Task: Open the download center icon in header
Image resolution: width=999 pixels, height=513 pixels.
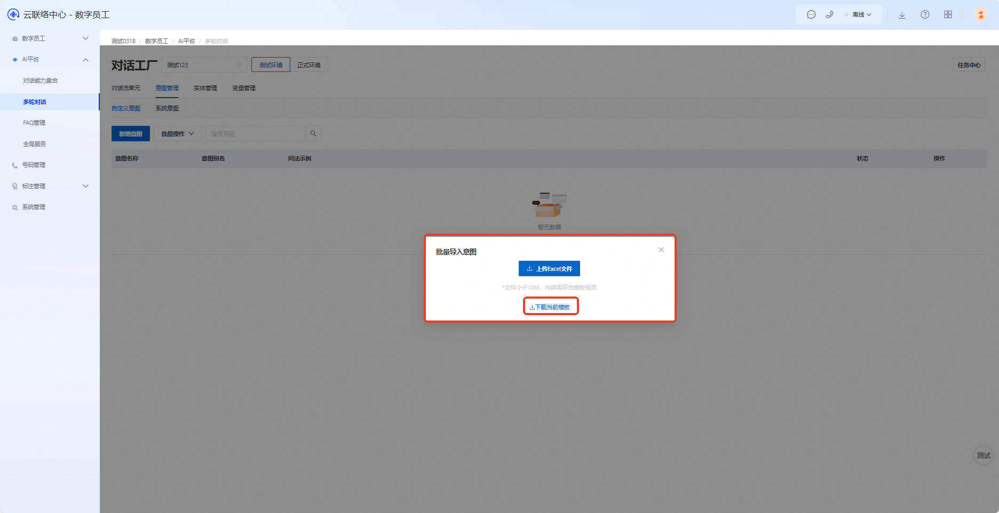Action: point(902,15)
